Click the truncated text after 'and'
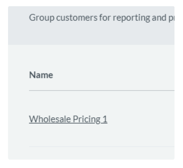183x168 pixels. pos(172,18)
